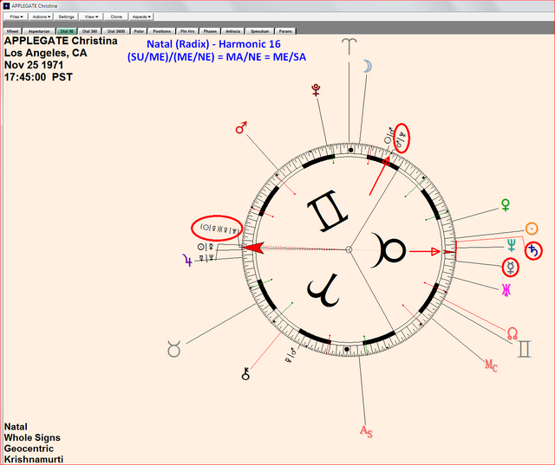555x465 pixels.
Task: Click the Sun/Mars midpoint label at top
Action: (x=389, y=136)
